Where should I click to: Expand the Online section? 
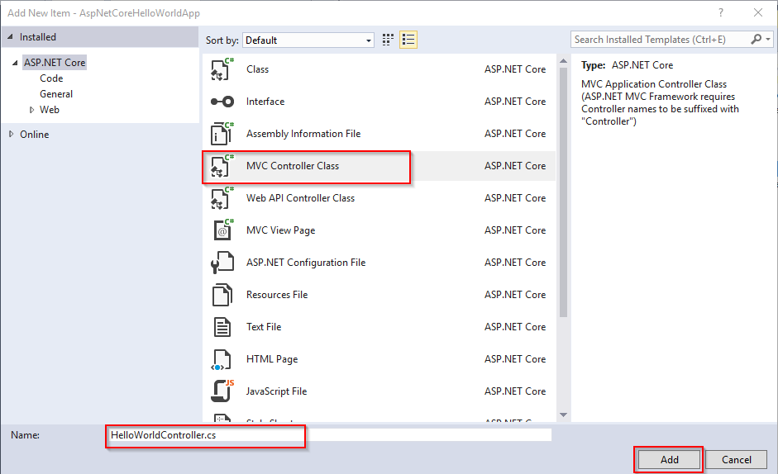[12, 135]
